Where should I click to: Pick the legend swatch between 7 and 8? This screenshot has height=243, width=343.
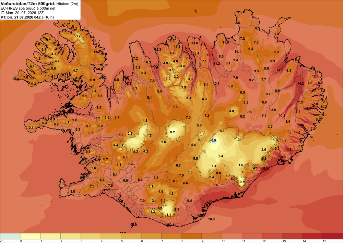(x=171, y=236)
